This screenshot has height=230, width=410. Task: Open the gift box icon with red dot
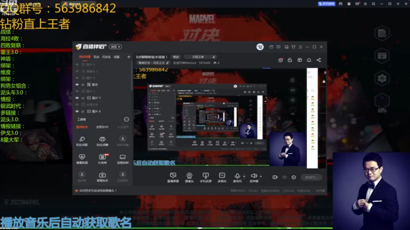click(280, 60)
